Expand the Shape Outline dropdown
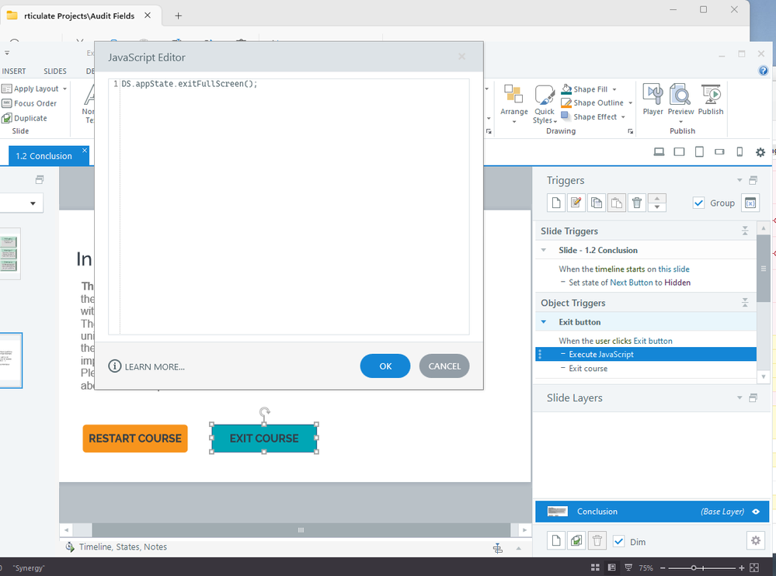Image resolution: width=776 pixels, height=576 pixels. point(631,103)
